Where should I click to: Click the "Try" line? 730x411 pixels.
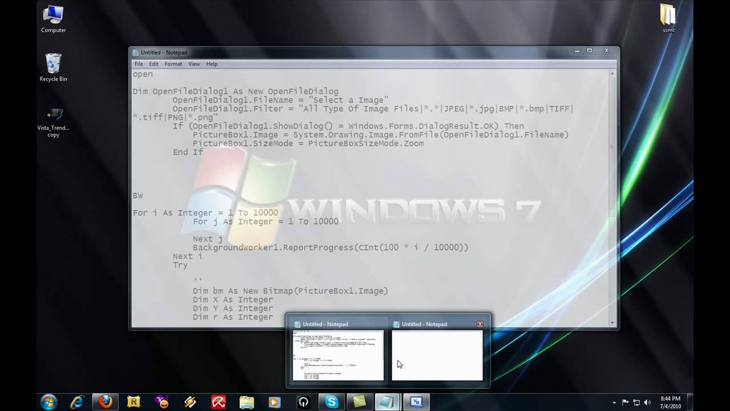180,265
